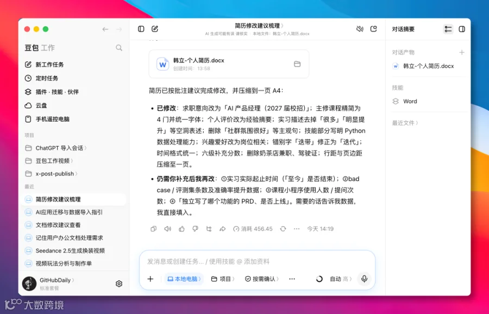
Task: Click the search icon in sidebar
Action: (x=119, y=48)
